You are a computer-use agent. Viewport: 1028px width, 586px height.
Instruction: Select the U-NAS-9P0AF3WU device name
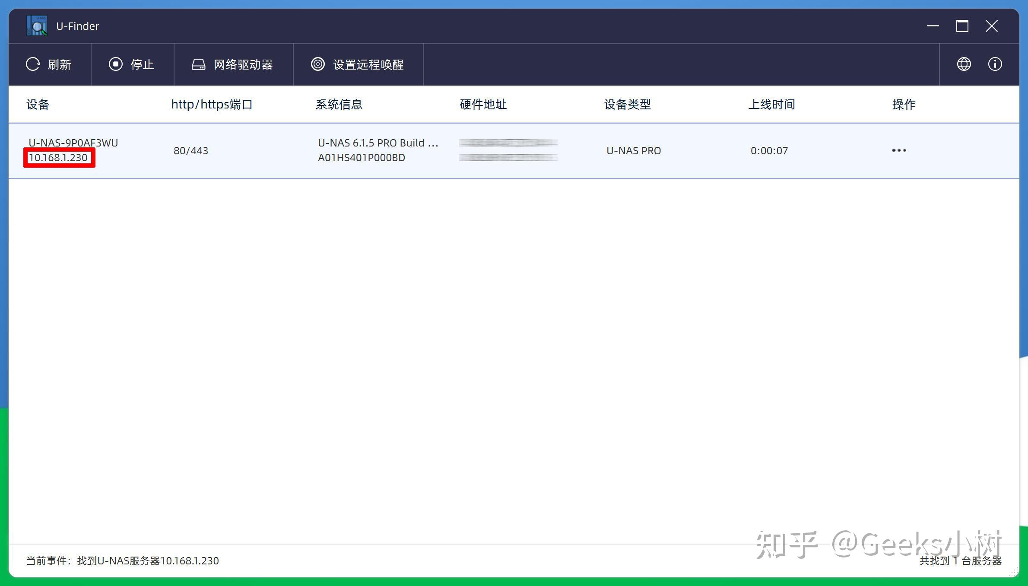click(73, 143)
